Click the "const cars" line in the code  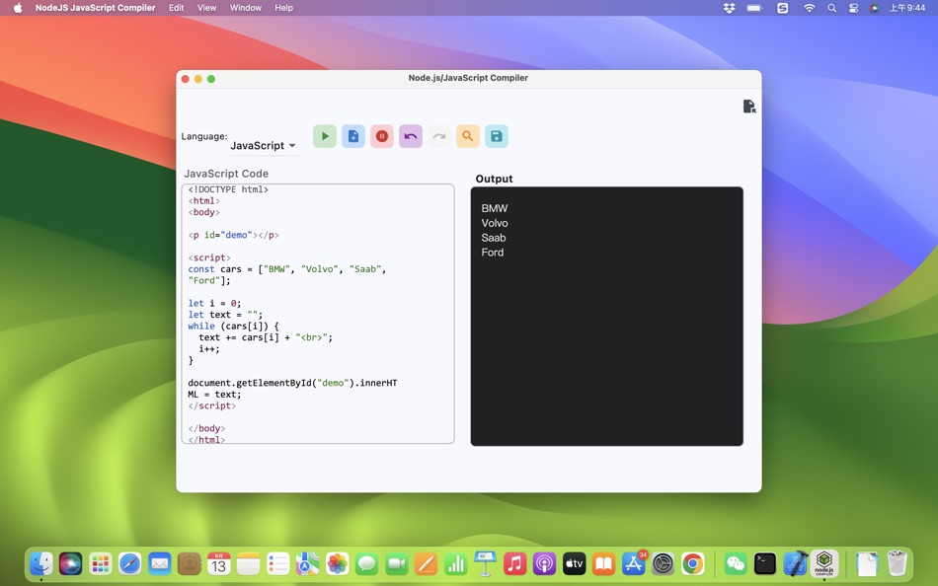pyautogui.click(x=287, y=269)
